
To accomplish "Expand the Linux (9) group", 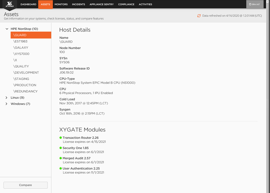I will click(6, 97).
